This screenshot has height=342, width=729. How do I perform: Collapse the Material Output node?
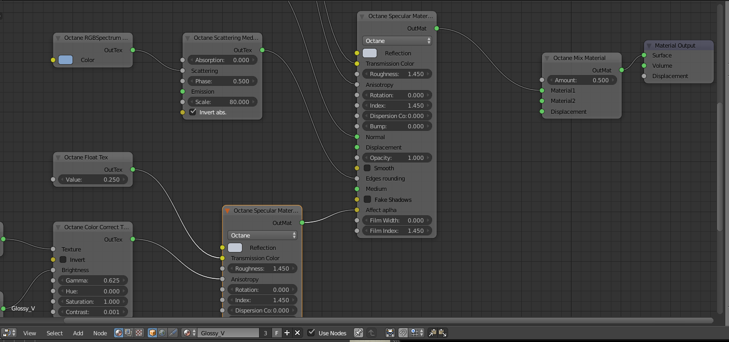649,46
